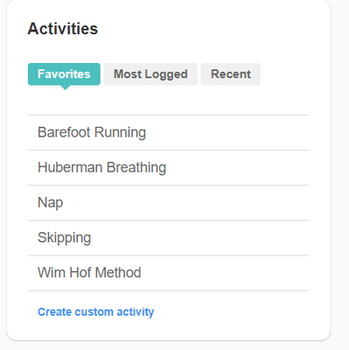Click the Create custom activity link
349x350 pixels.
click(x=95, y=311)
